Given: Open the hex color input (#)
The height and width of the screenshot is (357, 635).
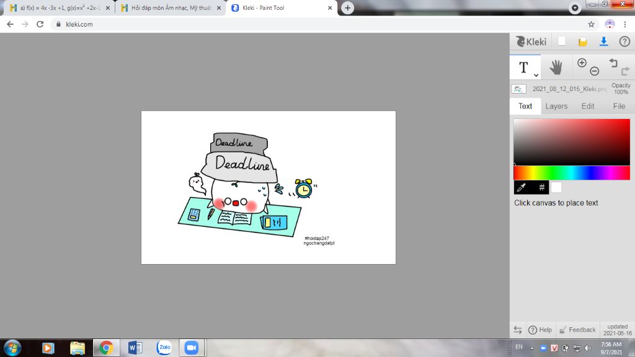Looking at the screenshot, I should pyautogui.click(x=541, y=187).
